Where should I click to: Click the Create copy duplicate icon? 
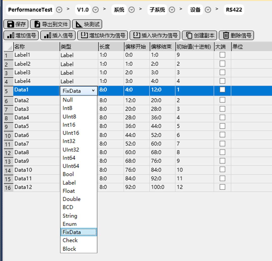click(189, 36)
